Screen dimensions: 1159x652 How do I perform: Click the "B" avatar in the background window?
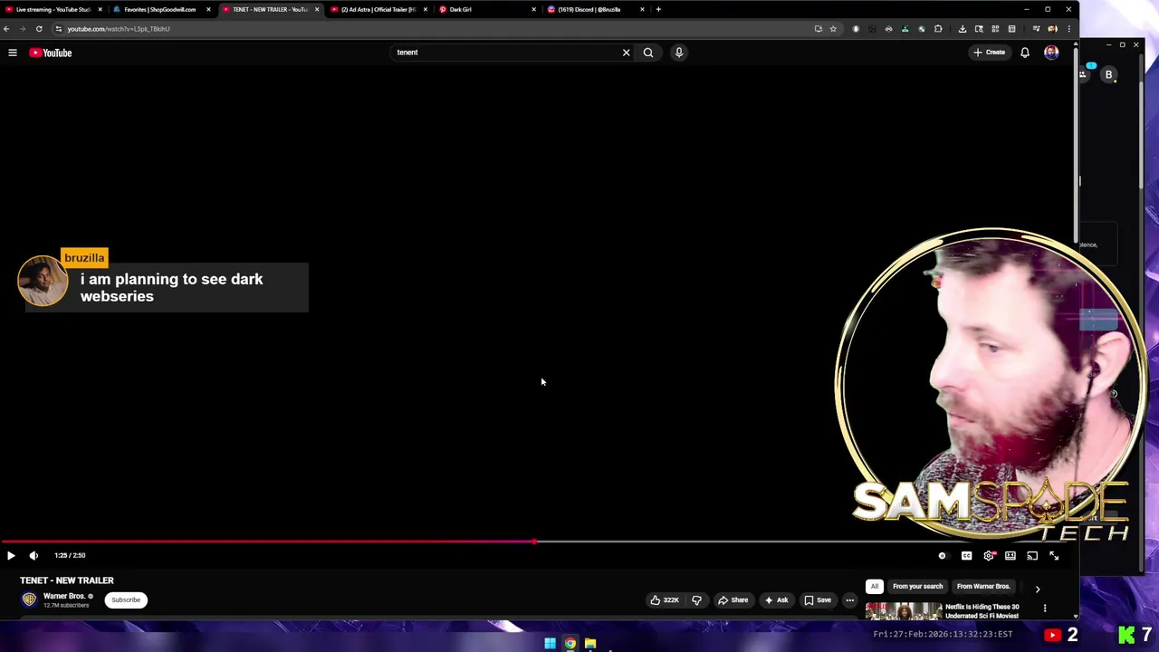(x=1108, y=75)
